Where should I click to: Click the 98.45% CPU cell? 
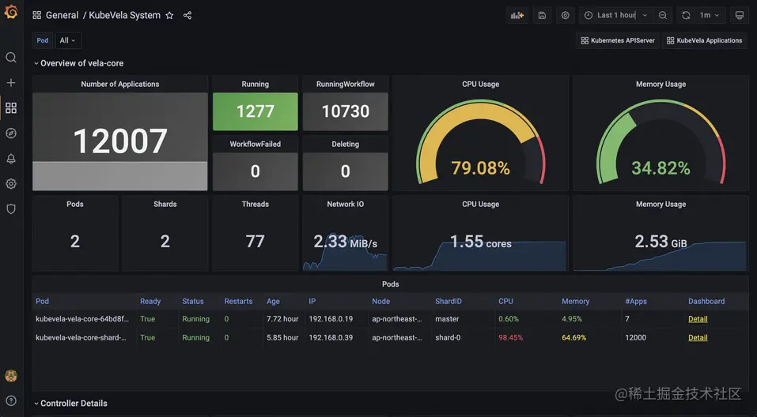coord(510,338)
